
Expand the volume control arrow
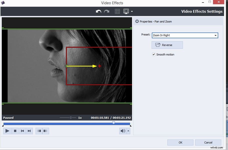click(128, 131)
